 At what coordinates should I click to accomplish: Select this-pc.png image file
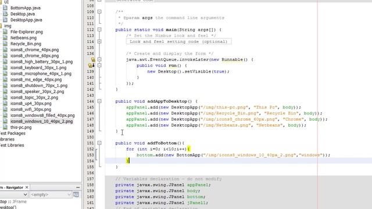click(21, 127)
